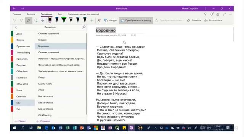Open the Фигуры shapes gallery
The width and height of the screenshot is (244, 137).
pos(111,20)
